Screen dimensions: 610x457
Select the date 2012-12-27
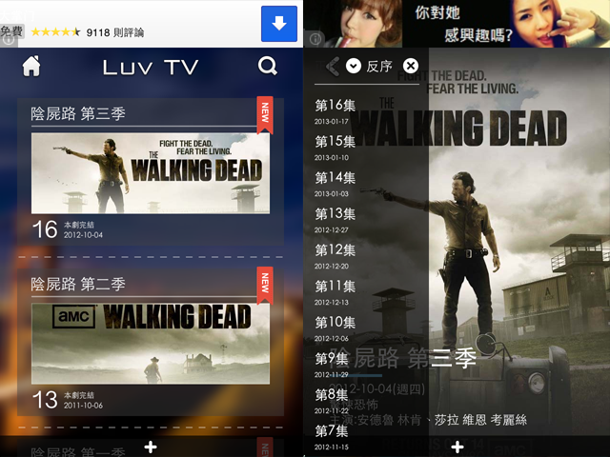click(332, 230)
